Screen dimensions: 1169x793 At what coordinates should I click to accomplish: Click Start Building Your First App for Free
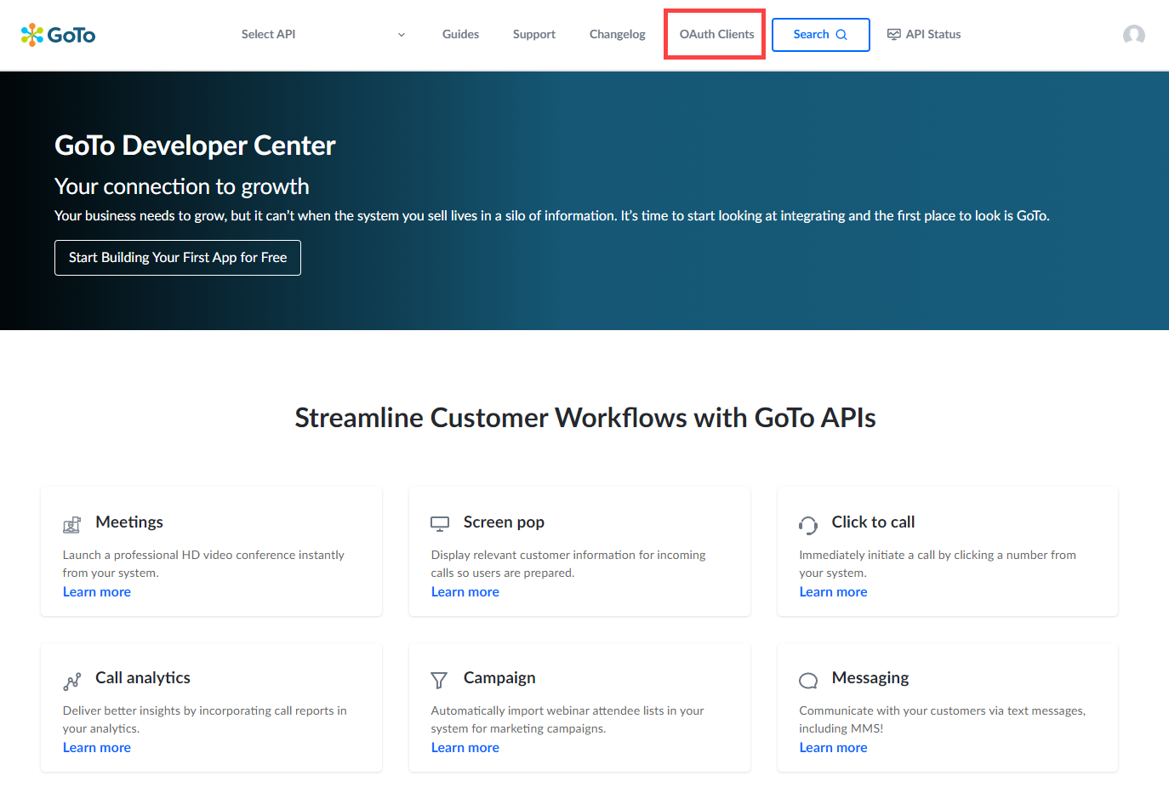pyautogui.click(x=178, y=258)
